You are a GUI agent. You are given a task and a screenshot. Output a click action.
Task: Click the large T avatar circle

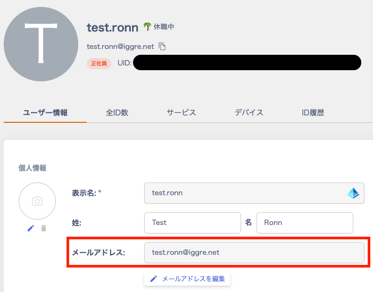pyautogui.click(x=41, y=44)
